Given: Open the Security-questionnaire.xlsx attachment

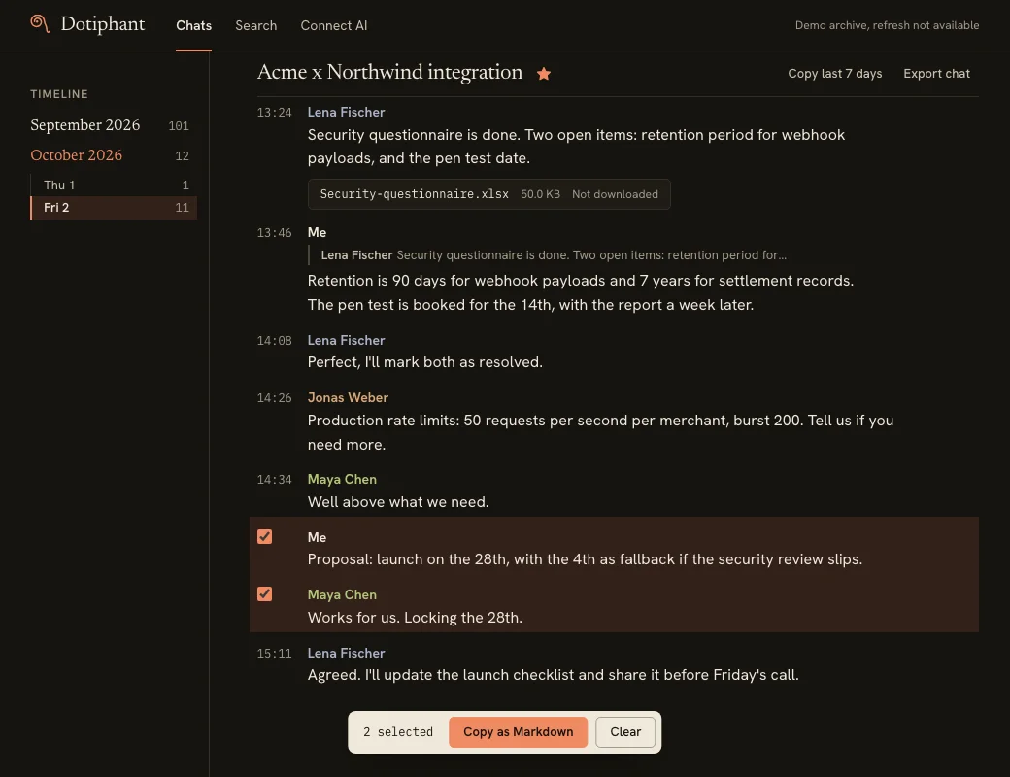Looking at the screenshot, I should pos(488,194).
